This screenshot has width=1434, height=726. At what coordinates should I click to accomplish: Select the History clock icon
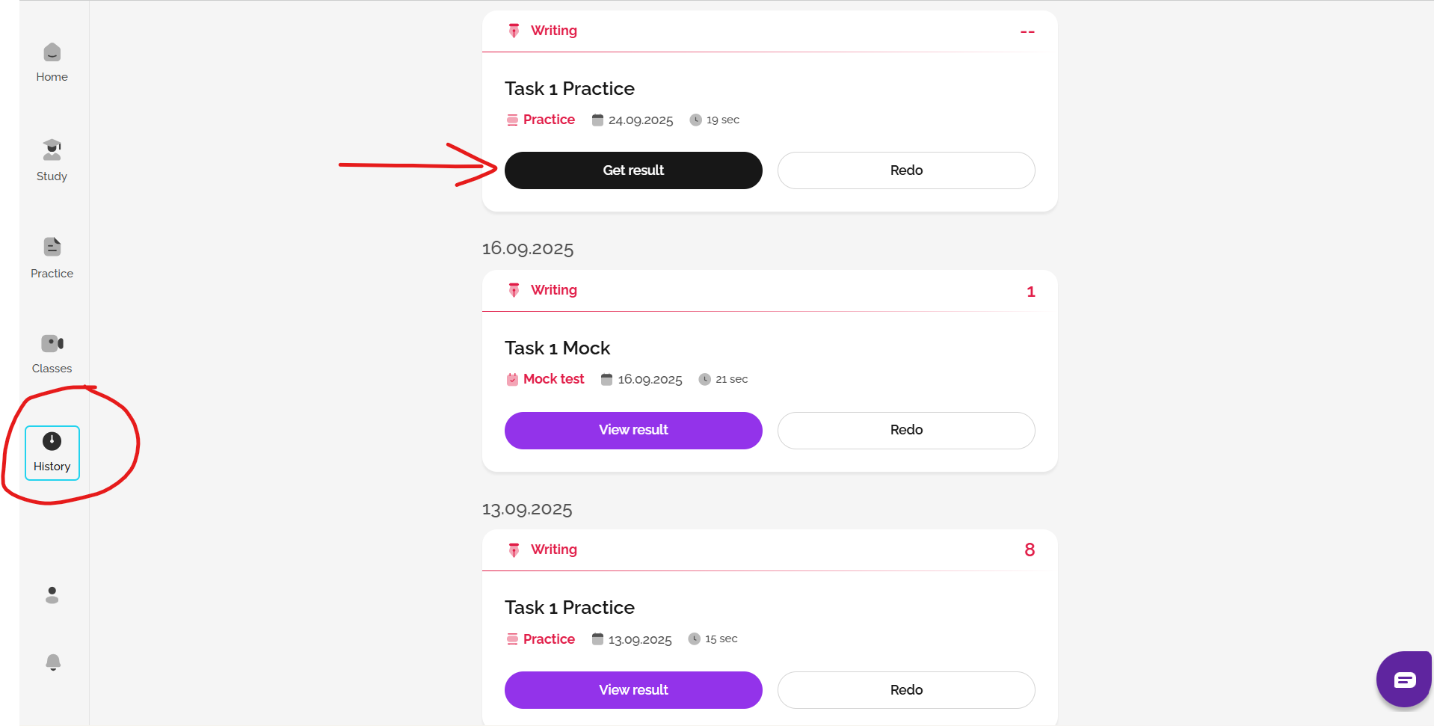coord(52,442)
